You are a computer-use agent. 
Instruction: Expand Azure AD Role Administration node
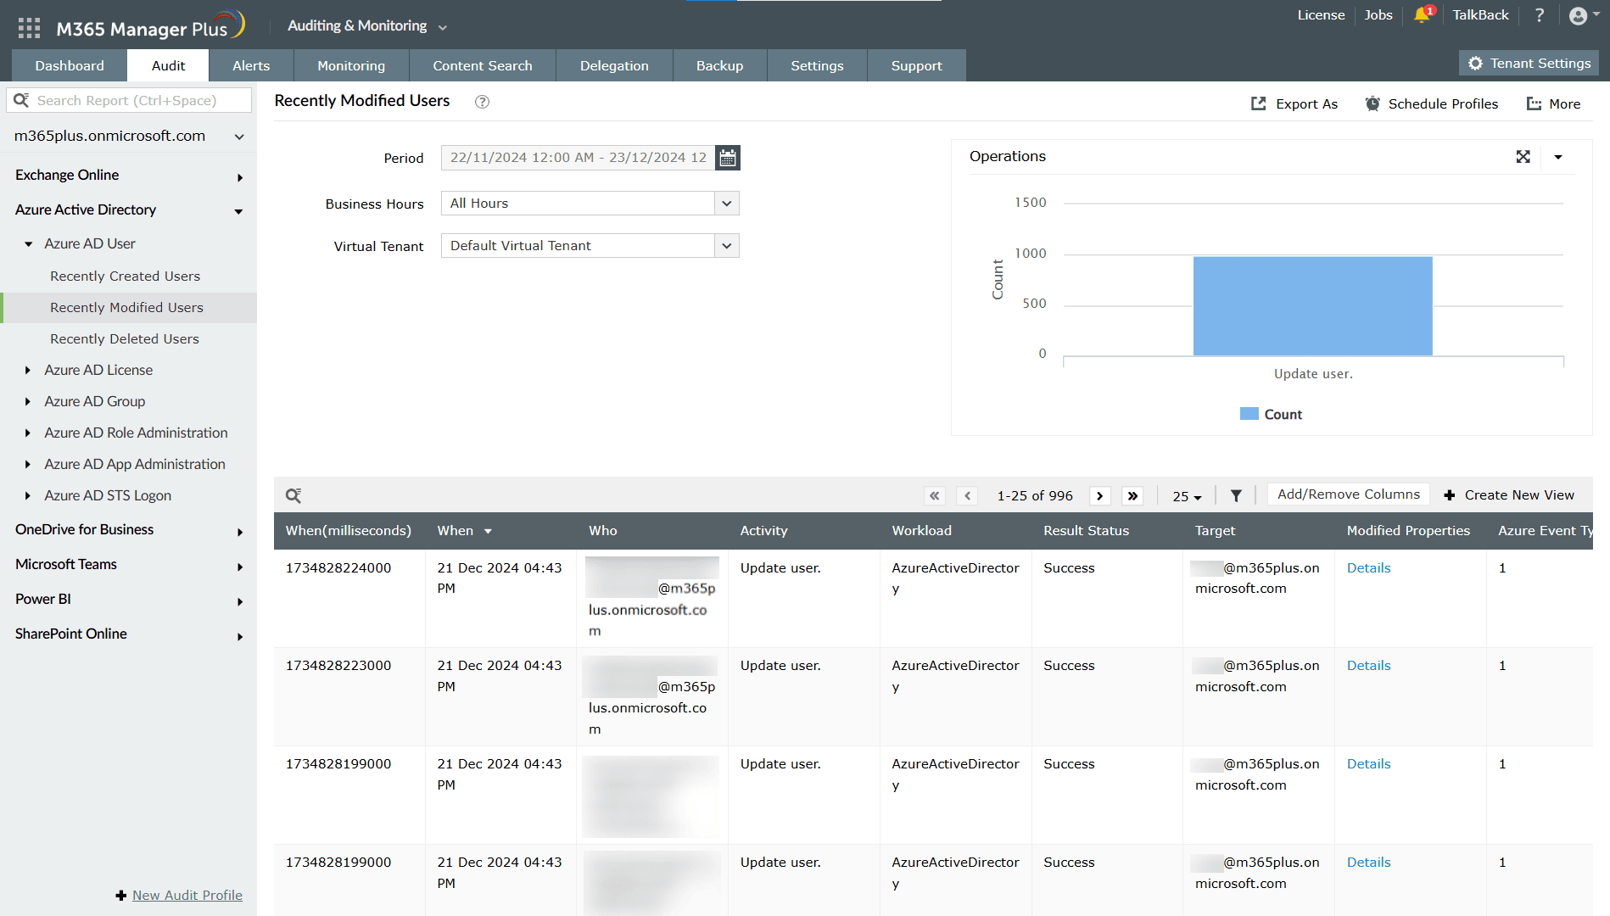pyautogui.click(x=28, y=433)
